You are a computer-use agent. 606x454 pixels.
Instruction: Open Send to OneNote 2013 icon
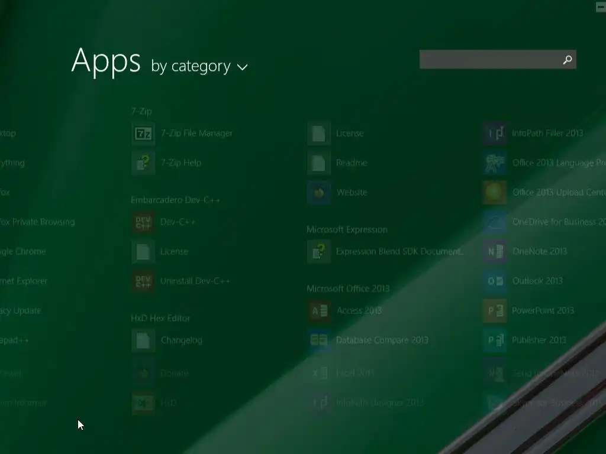pos(495,374)
